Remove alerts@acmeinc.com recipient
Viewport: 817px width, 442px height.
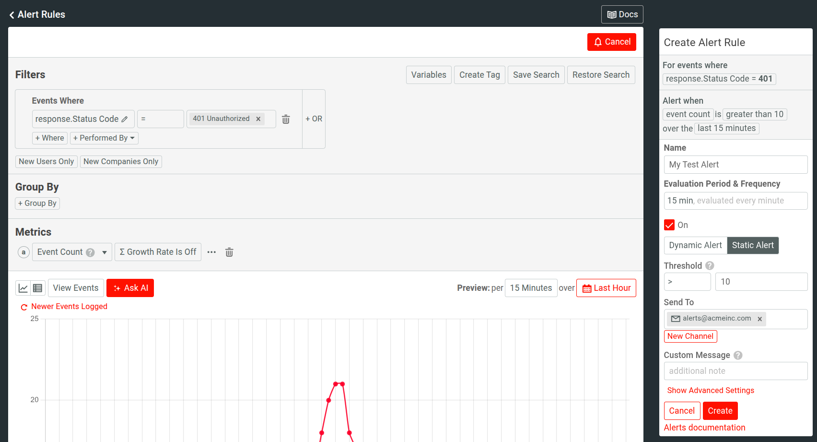tap(759, 319)
